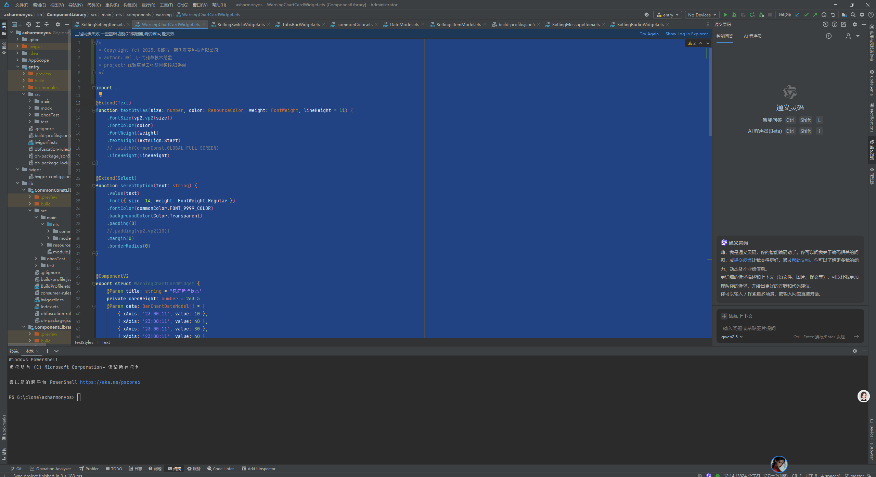Click expand all in project panel

pos(38,24)
